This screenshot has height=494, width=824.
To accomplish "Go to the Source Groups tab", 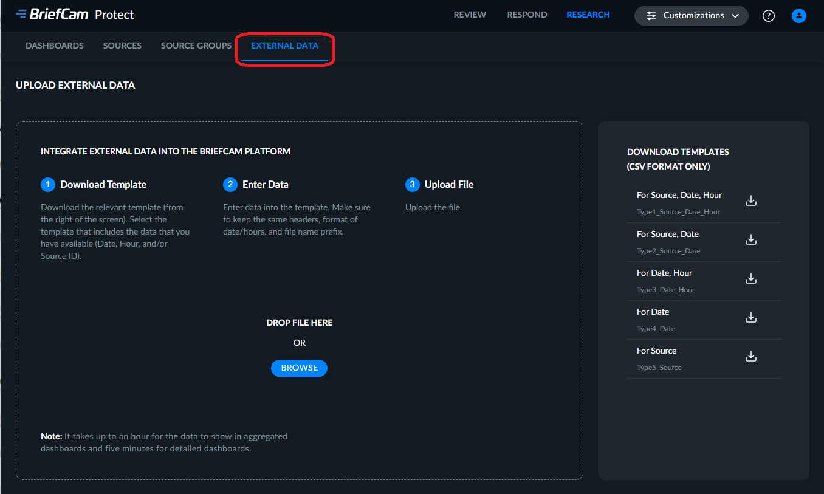I will [x=196, y=46].
